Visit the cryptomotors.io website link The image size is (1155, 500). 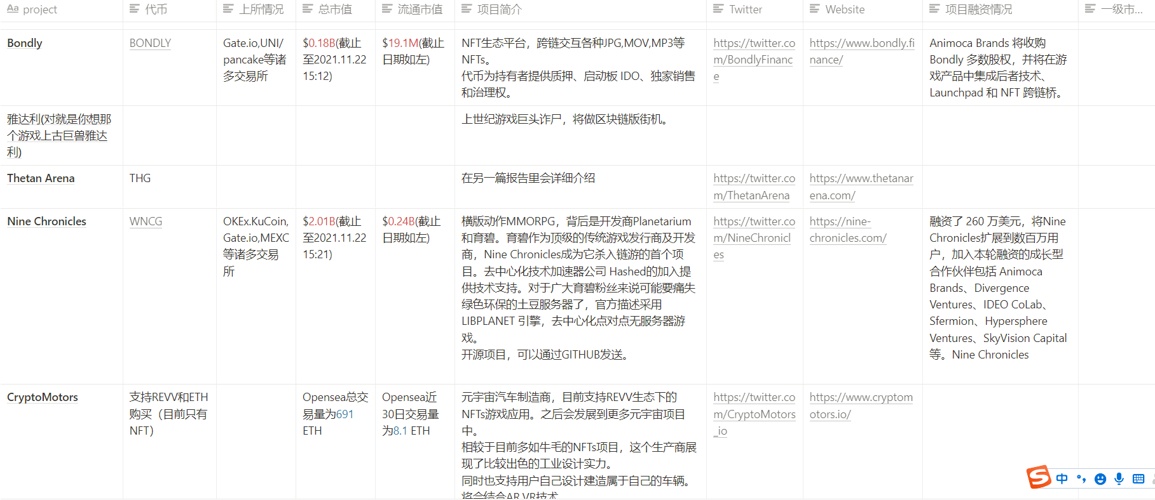(861, 405)
